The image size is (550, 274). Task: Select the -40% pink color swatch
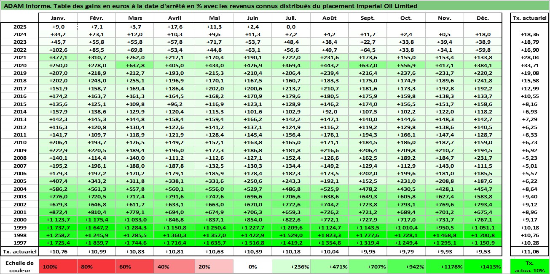point(173,266)
